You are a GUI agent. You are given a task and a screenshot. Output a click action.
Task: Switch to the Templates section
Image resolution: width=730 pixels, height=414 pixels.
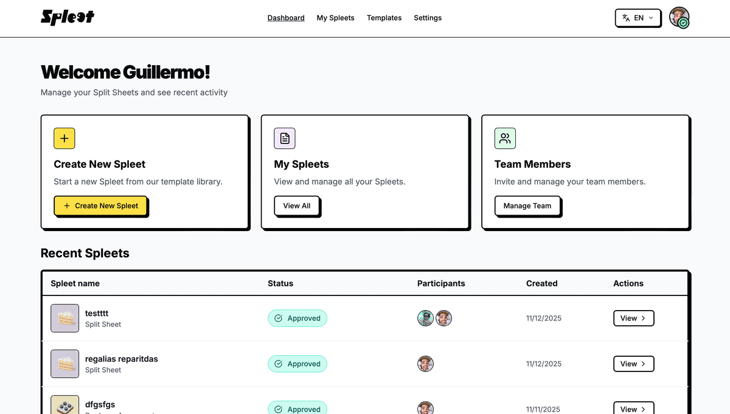click(x=384, y=18)
